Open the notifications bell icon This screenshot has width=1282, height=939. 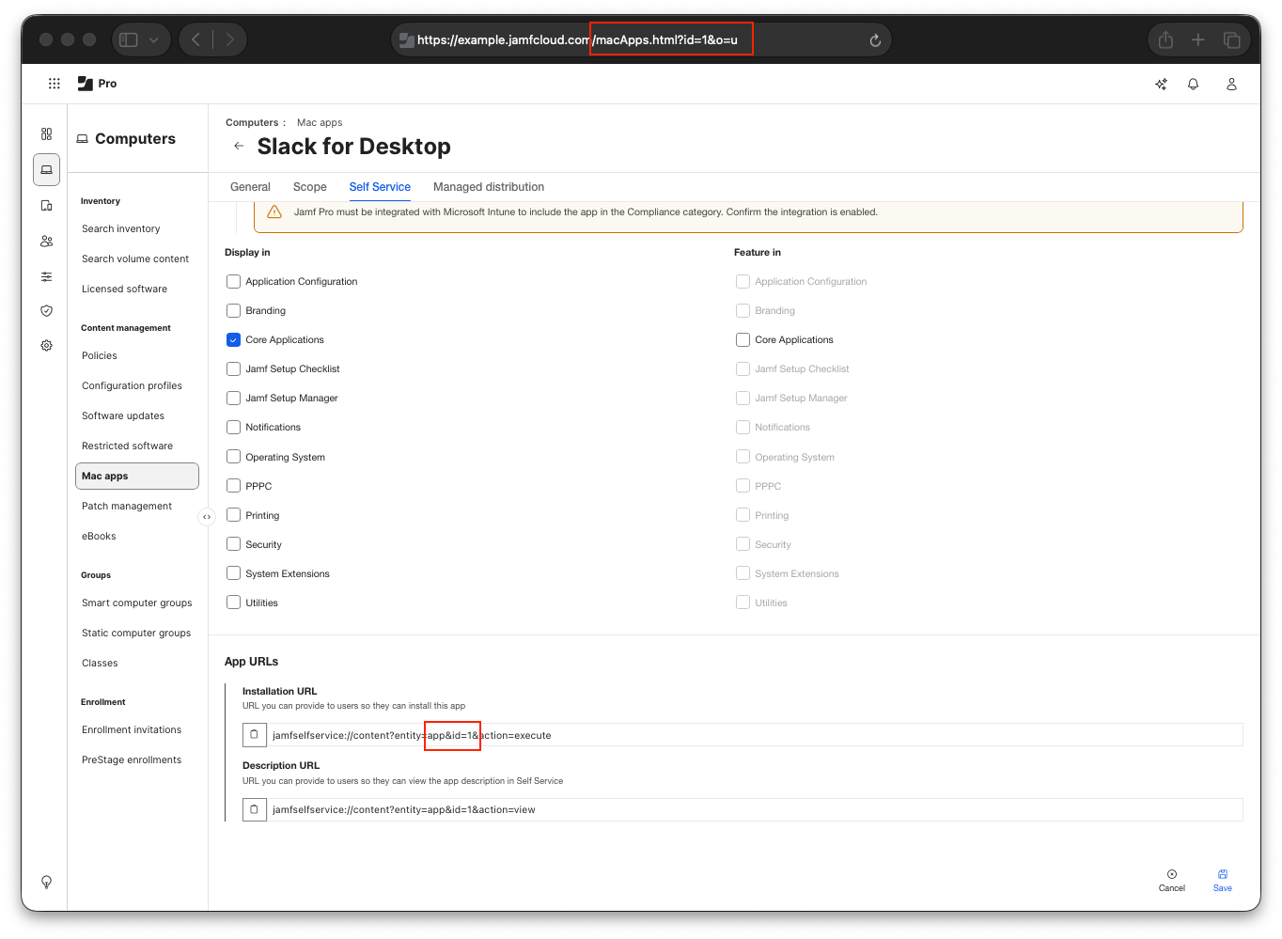coord(1194,84)
